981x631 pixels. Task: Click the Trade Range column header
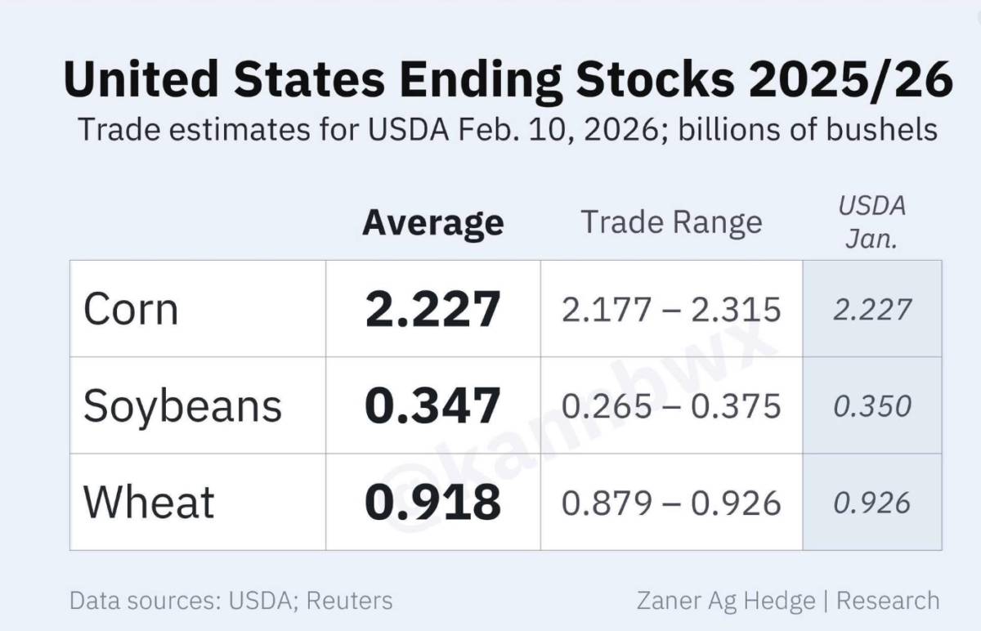point(671,222)
